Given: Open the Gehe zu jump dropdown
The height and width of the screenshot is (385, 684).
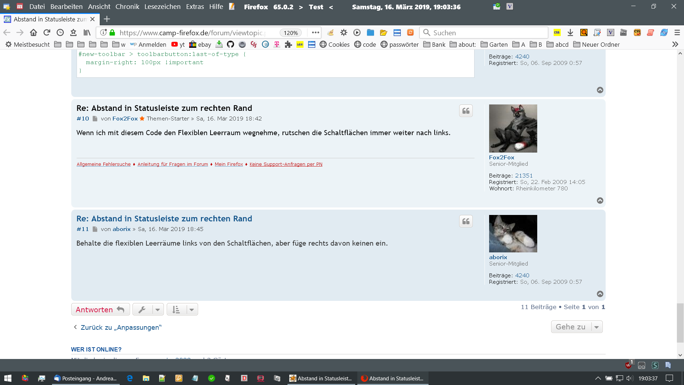Looking at the screenshot, I should coord(576,327).
